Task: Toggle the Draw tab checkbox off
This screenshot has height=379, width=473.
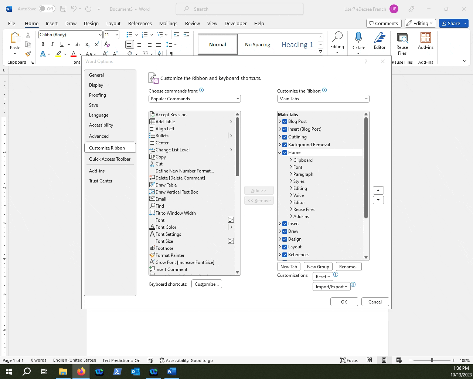Action: (x=285, y=231)
